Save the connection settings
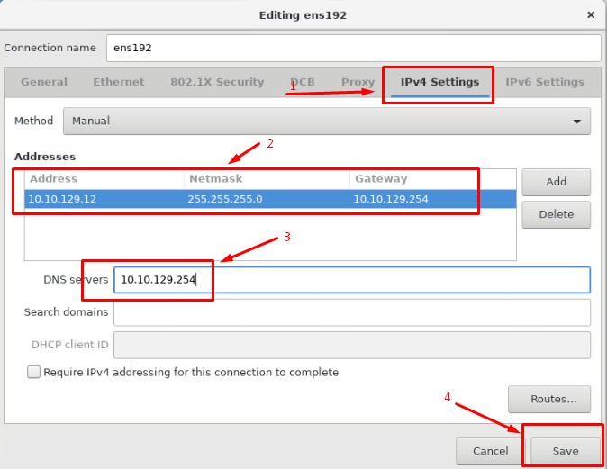This screenshot has width=607, height=469. [x=565, y=450]
